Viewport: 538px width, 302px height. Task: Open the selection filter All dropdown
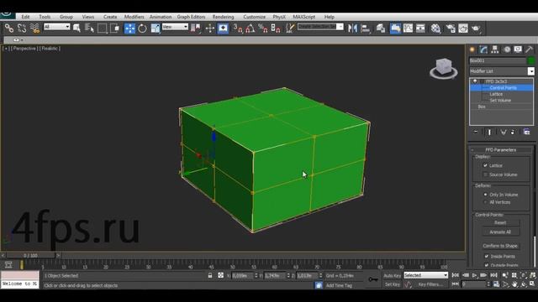click(x=57, y=27)
